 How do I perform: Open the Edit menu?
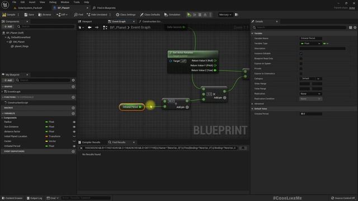(22, 2)
